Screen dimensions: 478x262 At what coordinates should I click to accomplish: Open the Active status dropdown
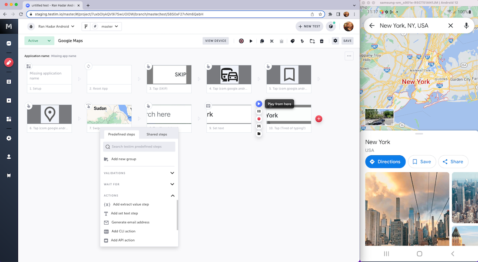pyautogui.click(x=39, y=41)
